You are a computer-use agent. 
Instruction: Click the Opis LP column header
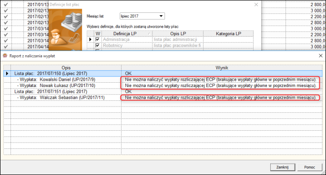click(x=178, y=34)
